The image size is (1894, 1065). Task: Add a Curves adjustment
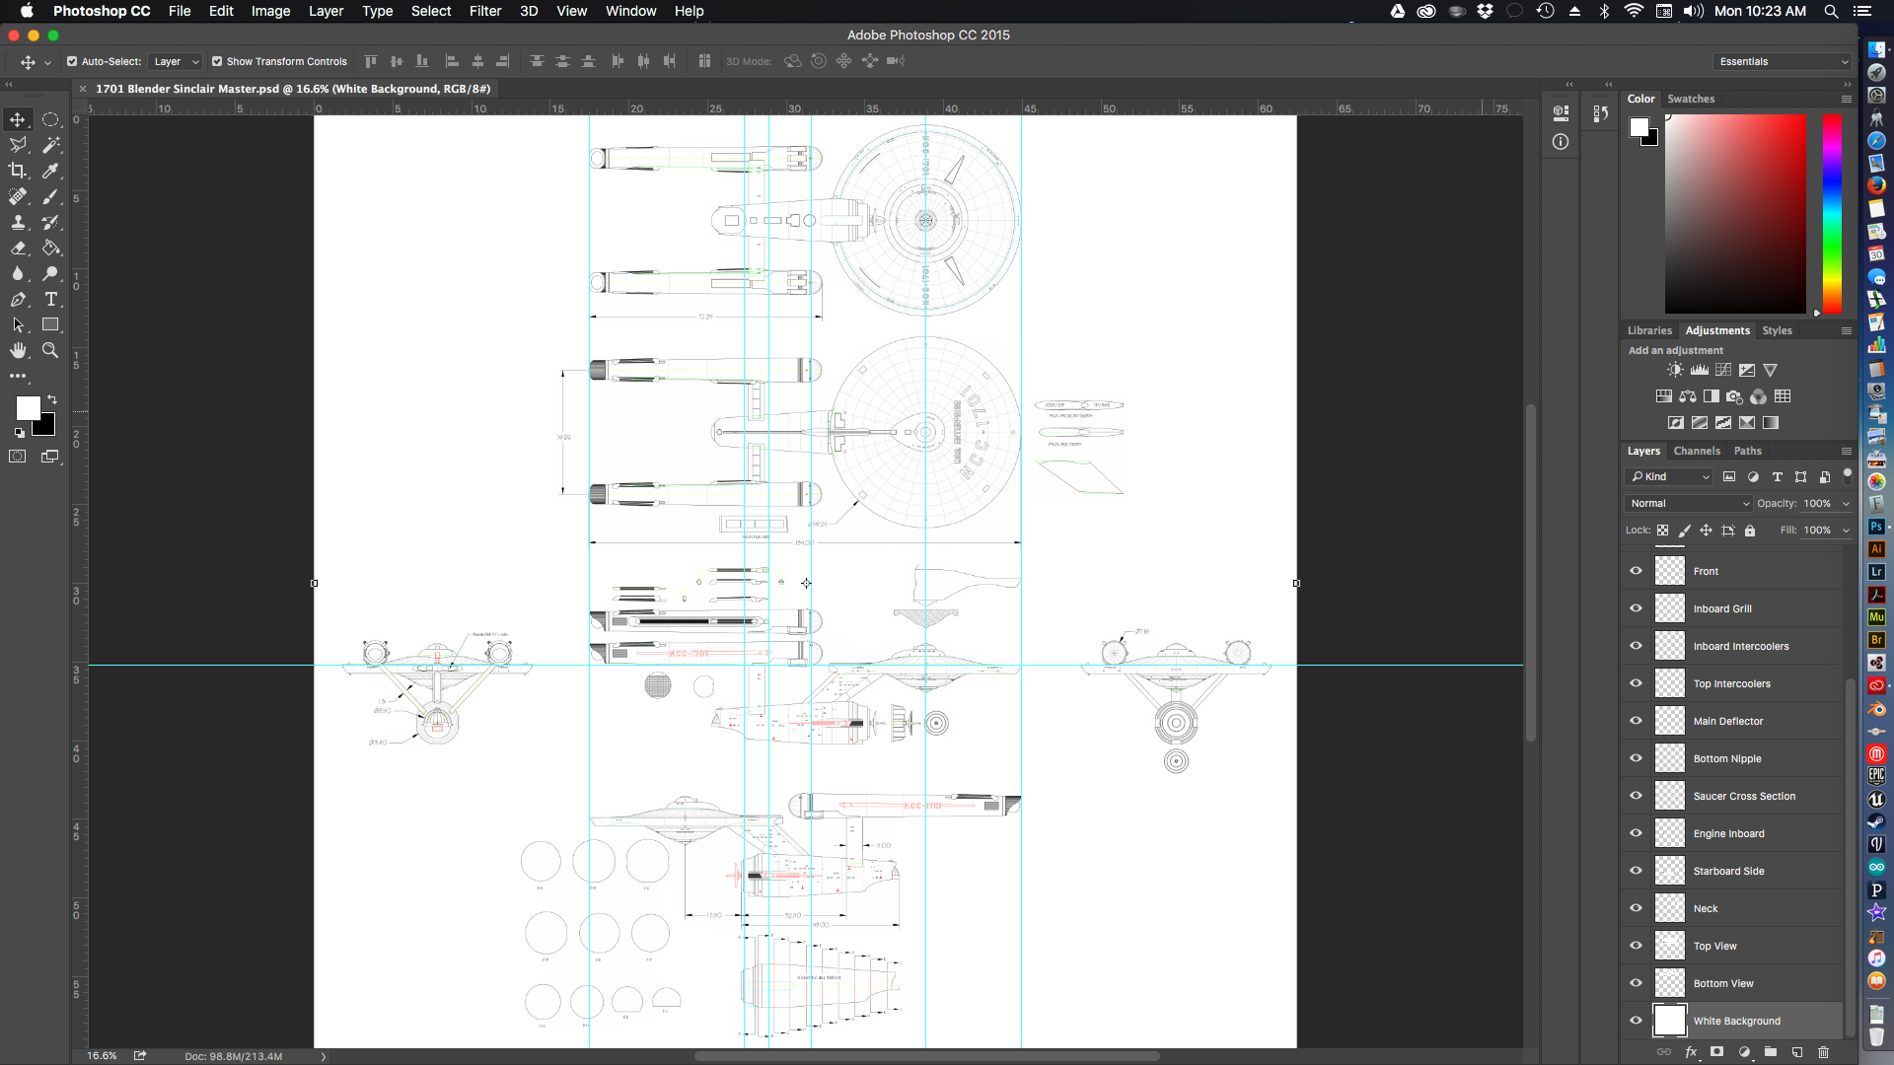coord(1723,370)
